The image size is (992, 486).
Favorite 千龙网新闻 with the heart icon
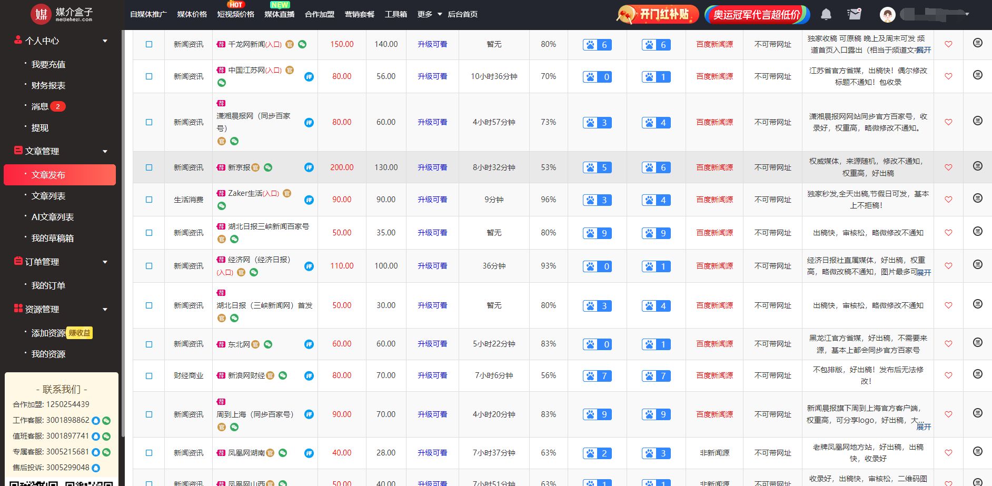pos(948,44)
